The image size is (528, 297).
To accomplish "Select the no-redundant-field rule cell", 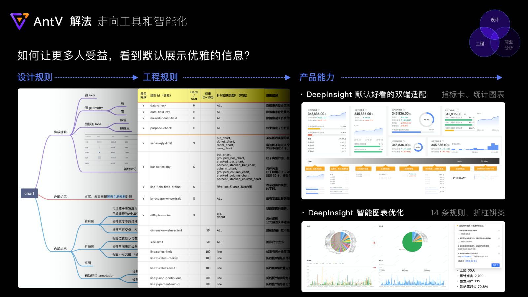I will [x=168, y=118].
